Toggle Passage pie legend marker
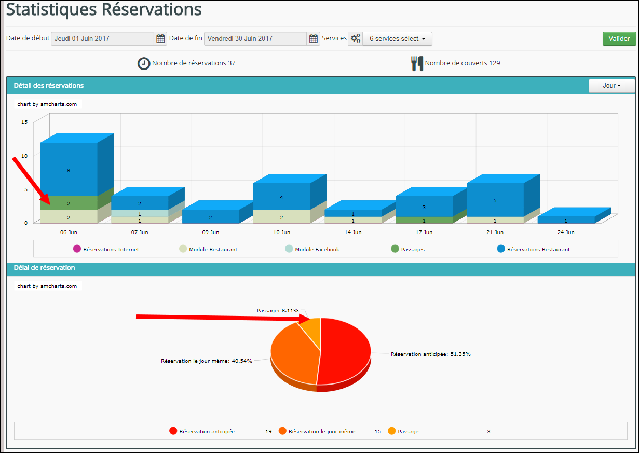639x453 pixels. (392, 431)
